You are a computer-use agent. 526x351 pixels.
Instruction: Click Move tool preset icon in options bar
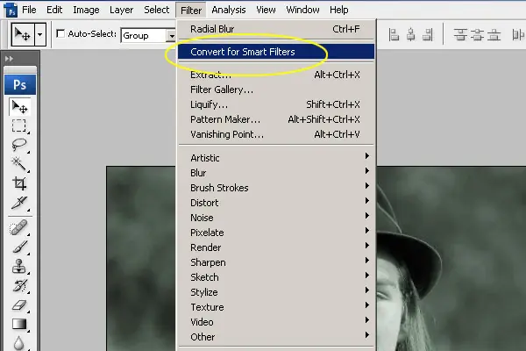pos(23,34)
